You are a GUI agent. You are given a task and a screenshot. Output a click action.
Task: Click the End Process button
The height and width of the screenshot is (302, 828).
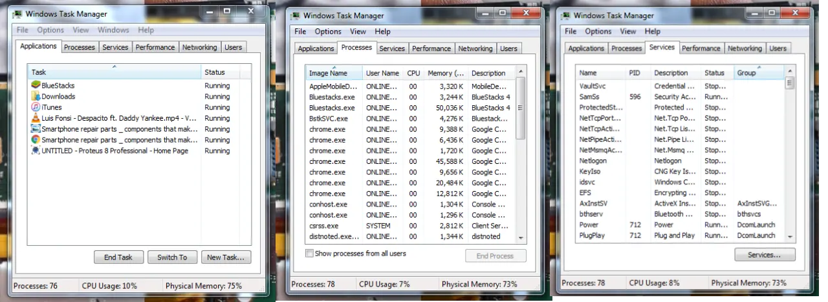495,256
